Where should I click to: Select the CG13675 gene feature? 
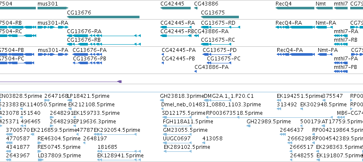pos(220,17)
